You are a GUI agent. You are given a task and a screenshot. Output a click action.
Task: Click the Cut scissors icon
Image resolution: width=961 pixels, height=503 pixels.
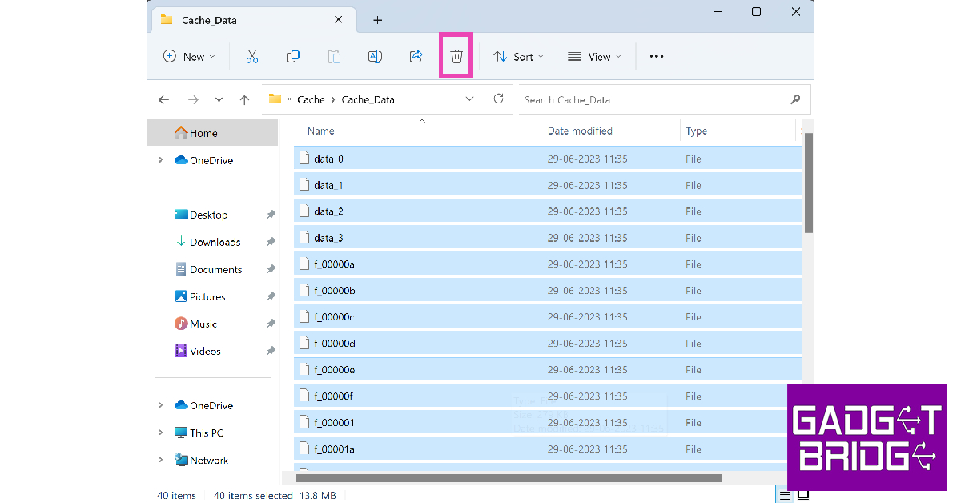(x=252, y=56)
